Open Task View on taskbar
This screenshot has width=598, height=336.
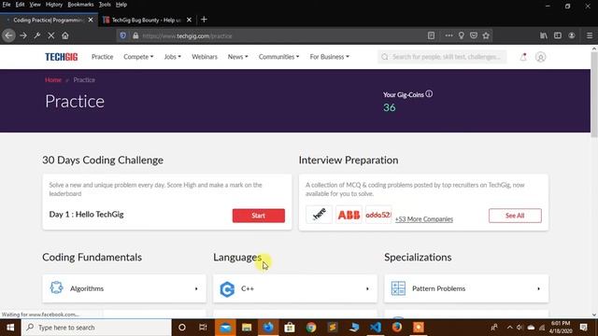tap(203, 328)
